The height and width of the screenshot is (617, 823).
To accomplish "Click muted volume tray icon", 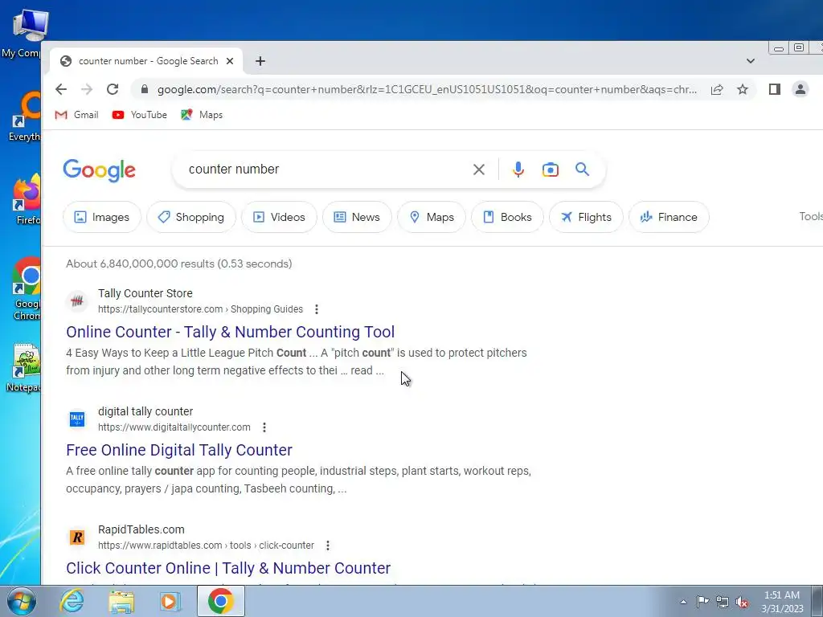I will pyautogui.click(x=742, y=603).
